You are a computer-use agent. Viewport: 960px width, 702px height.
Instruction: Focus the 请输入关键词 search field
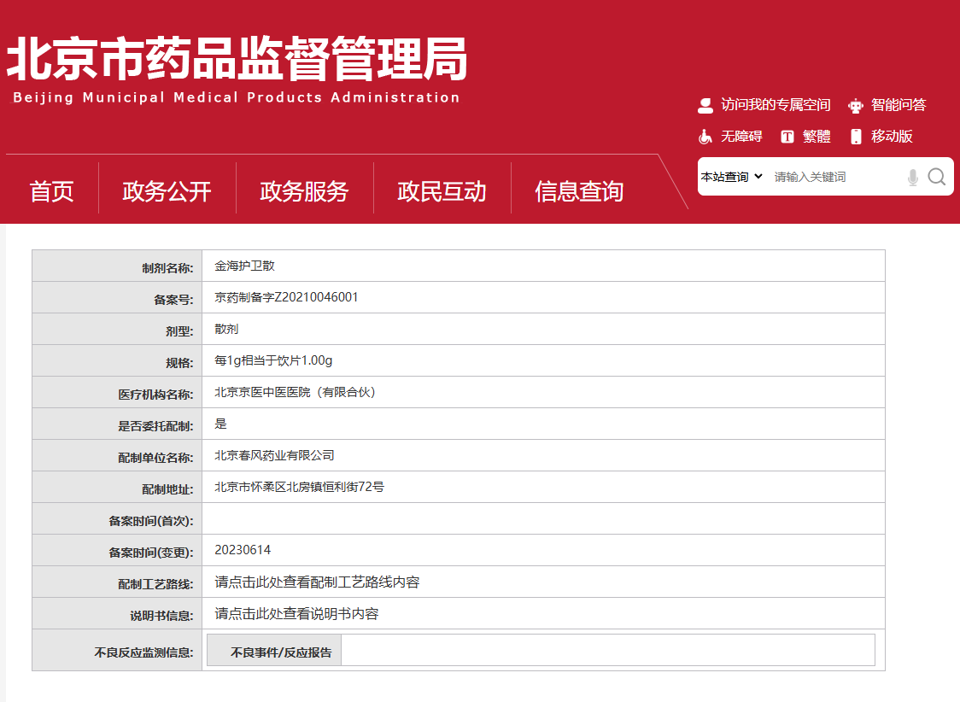click(833, 177)
